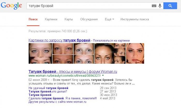Open the Не удачный татуаж бровей sublink
The image size is (181, 108).
pyautogui.click(x=48, y=88)
